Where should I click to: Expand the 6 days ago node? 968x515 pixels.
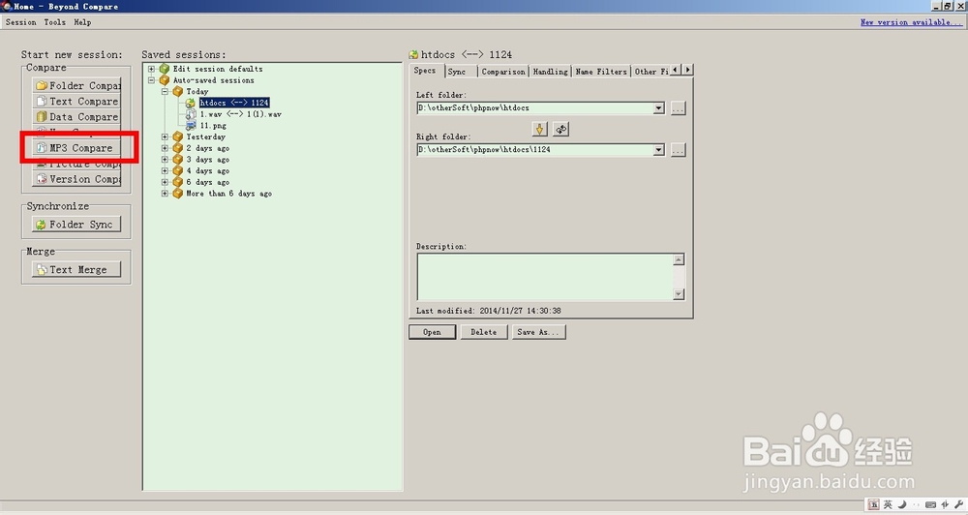[165, 182]
